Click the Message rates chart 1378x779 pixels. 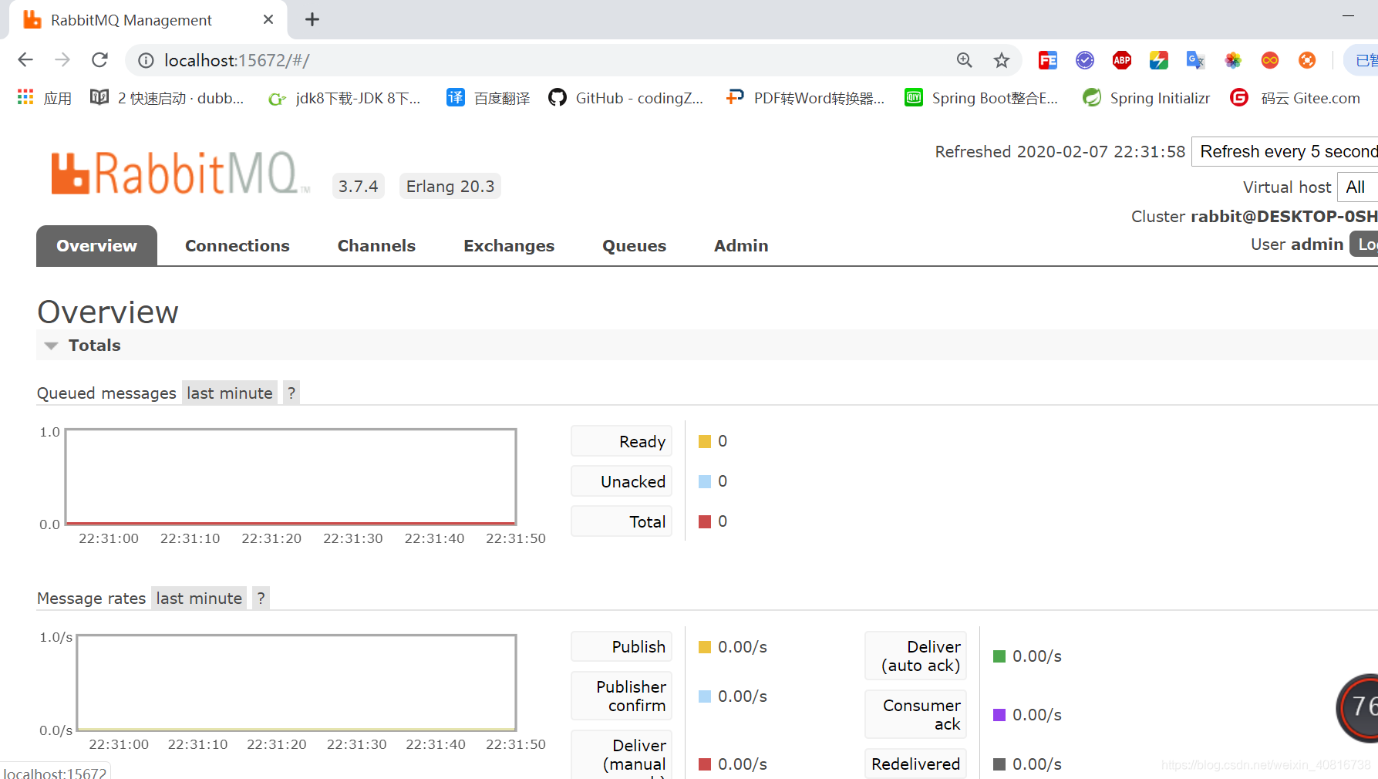[x=296, y=683]
